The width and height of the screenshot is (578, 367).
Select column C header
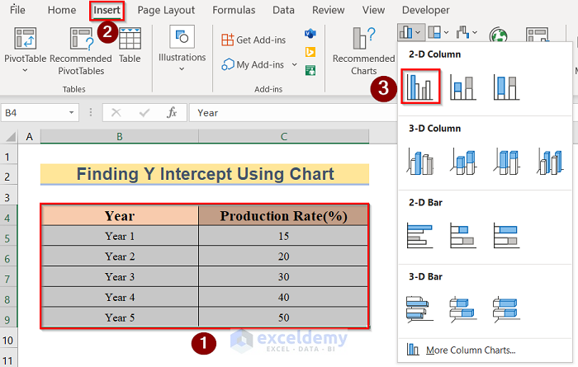tap(284, 137)
